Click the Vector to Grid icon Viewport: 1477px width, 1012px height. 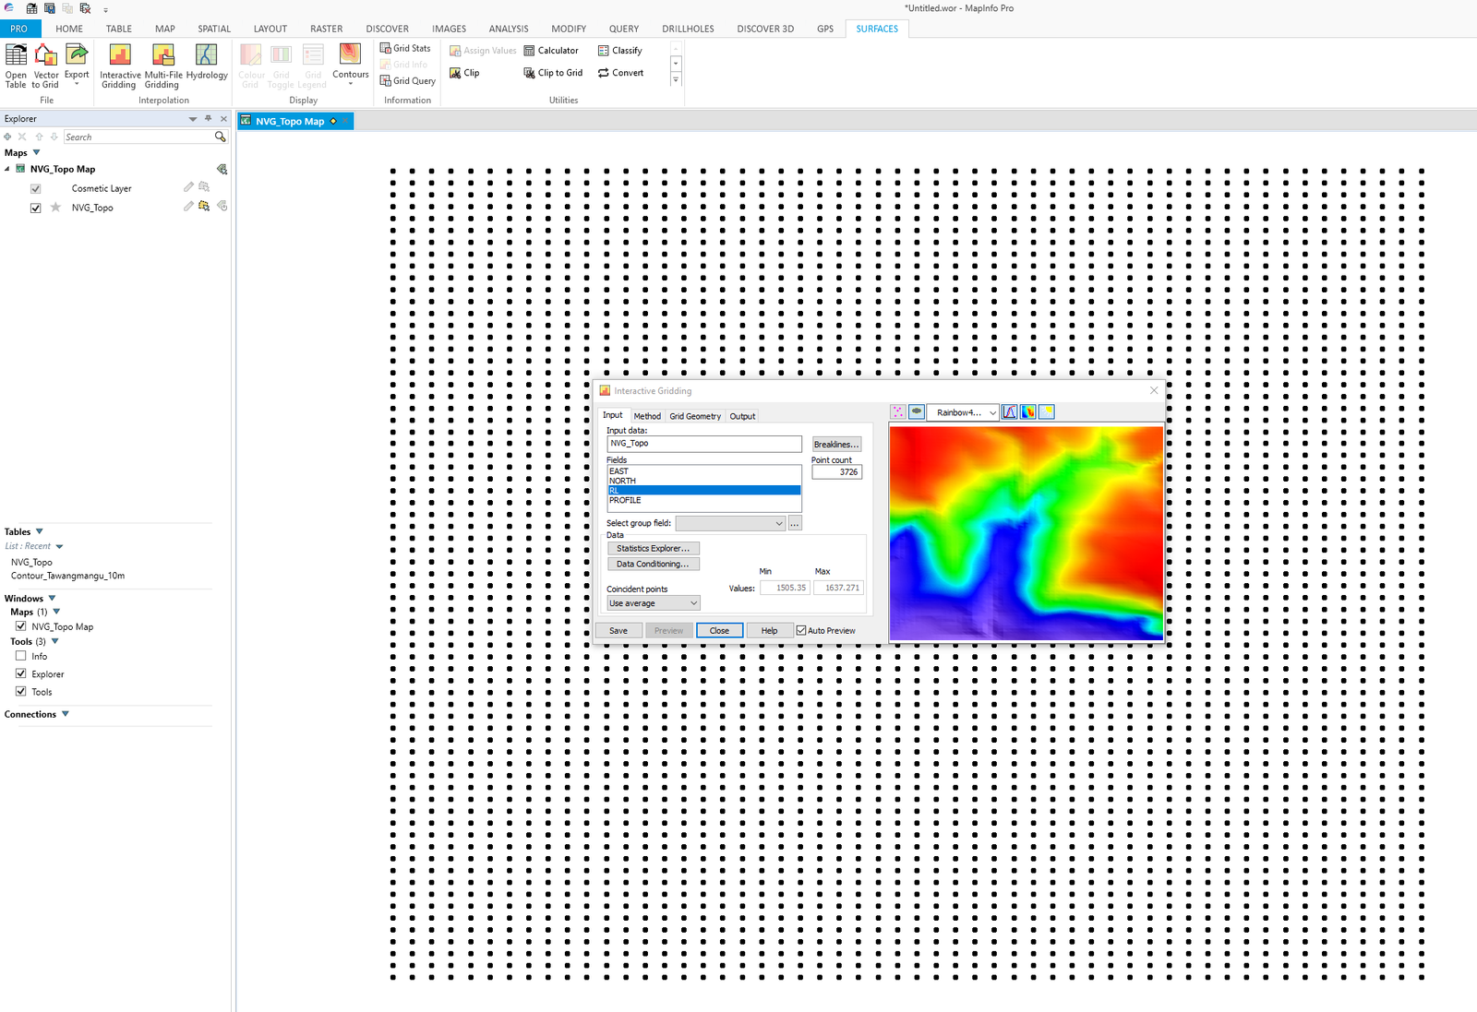45,65
